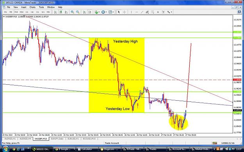
Task: Open the Indicators list button
Action: (x=96, y=12)
